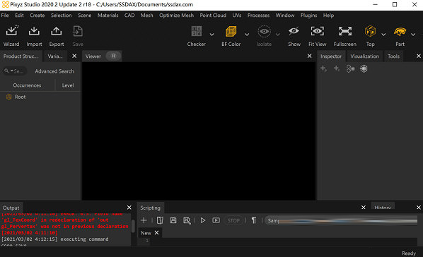Open the Optimize Mesh menu
The width and height of the screenshot is (423, 257).
coord(176,16)
